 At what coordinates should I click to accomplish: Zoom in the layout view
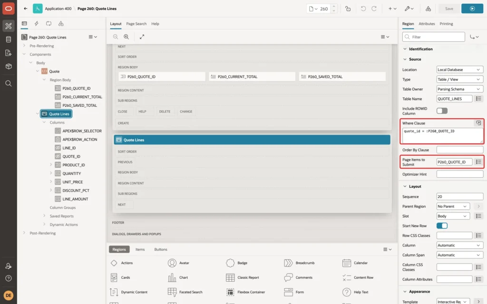(x=127, y=37)
